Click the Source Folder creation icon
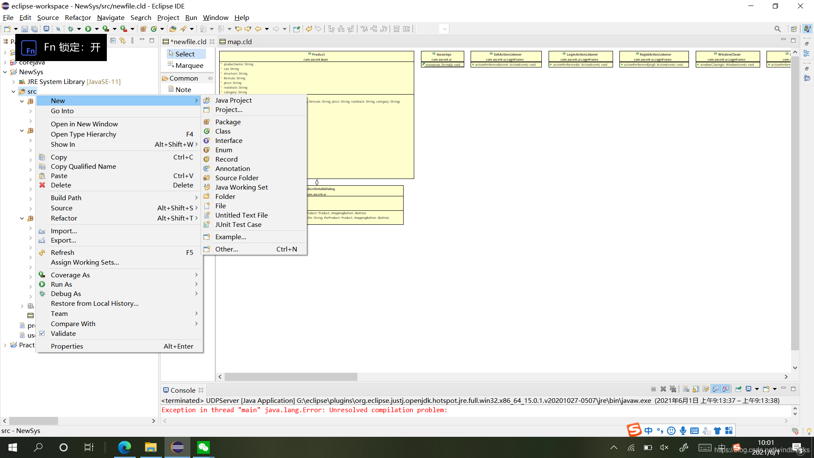The height and width of the screenshot is (458, 814). [206, 177]
